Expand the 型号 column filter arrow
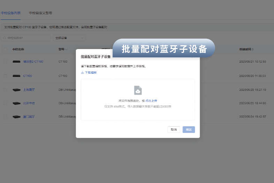 click(66, 49)
